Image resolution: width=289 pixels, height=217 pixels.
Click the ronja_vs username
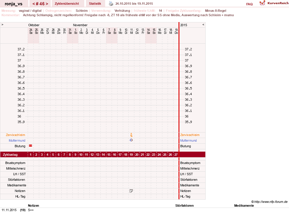pyautogui.click(x=14, y=4)
